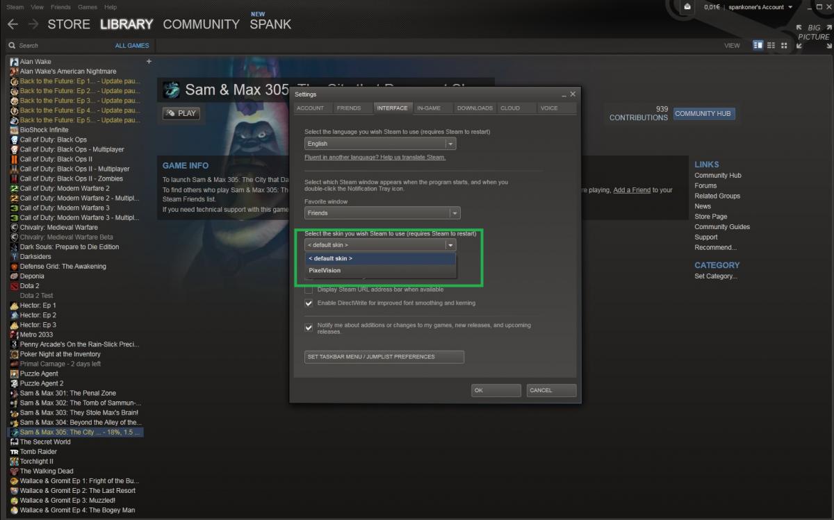Select Poker Night at the Inventory icon
This screenshot has width=834, height=520.
(x=14, y=354)
